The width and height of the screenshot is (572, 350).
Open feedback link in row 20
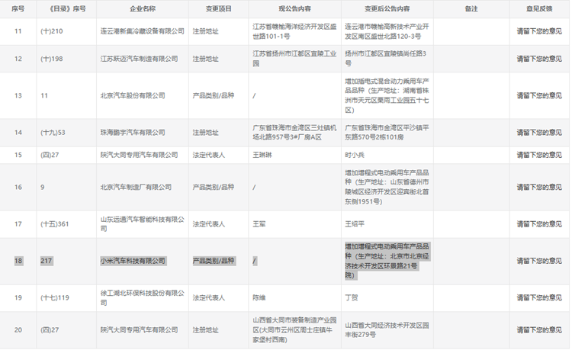[538, 330]
